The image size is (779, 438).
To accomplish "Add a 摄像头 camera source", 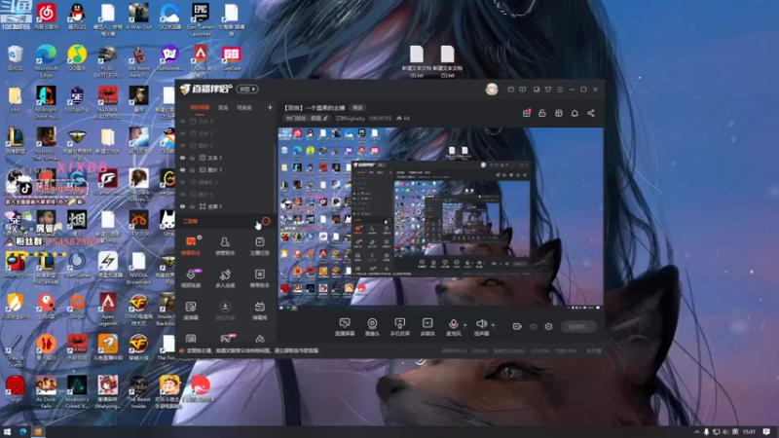I will pos(372,327).
